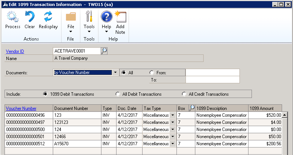This screenshot has width=293, height=155.
Task: Click the From document number field
Action: click(x=212, y=73)
